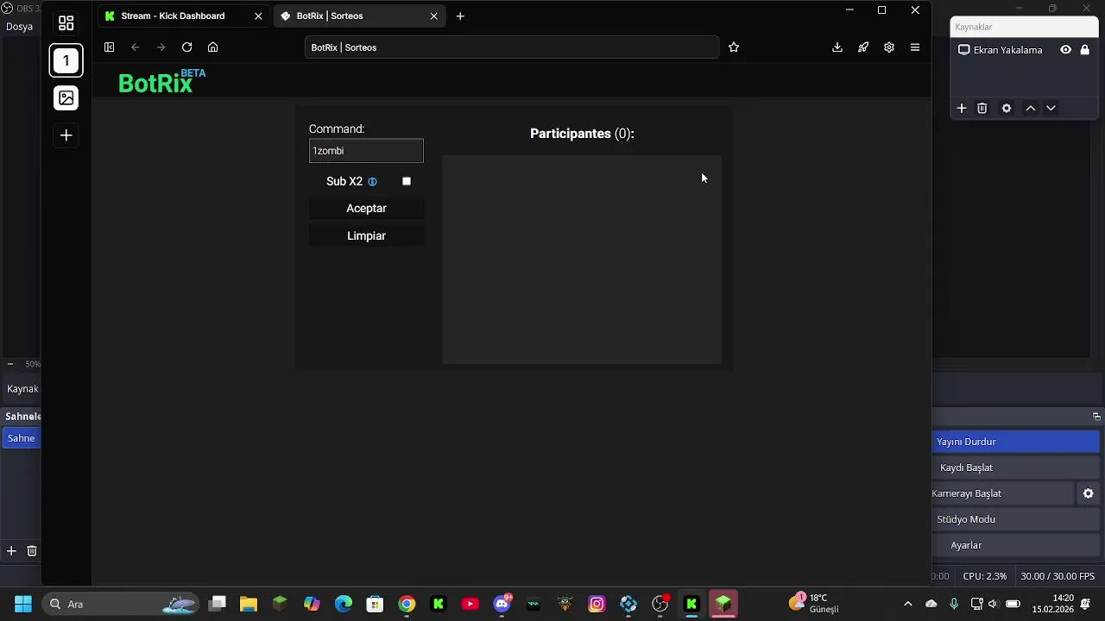
Task: Zoom out OBS preview with minus button
Action: pos(10,364)
